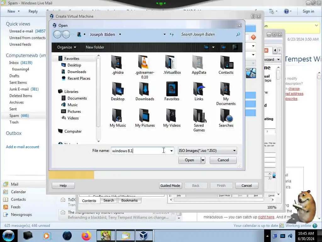The width and height of the screenshot is (322, 242).
Task: Open the Saved Games folder
Action: click(199, 120)
